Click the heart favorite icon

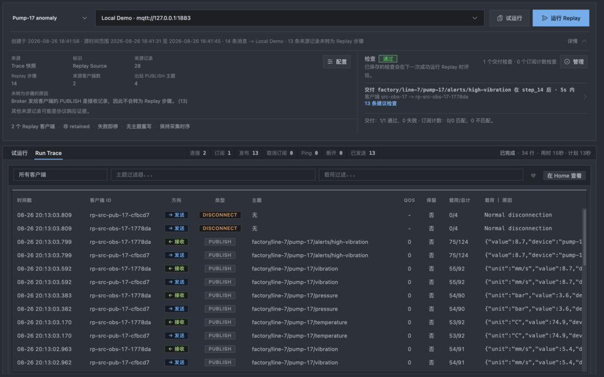click(x=533, y=175)
